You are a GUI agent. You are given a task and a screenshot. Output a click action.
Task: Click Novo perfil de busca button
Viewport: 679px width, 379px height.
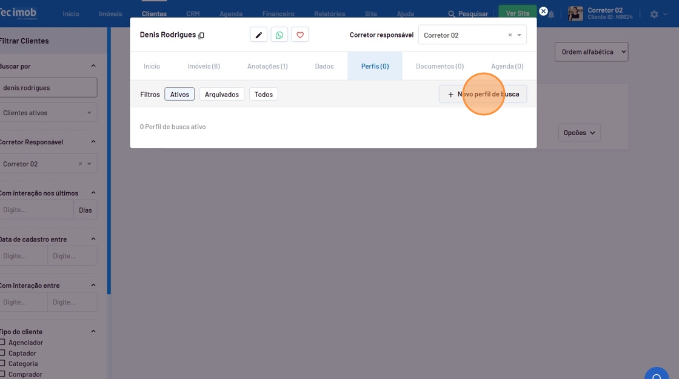[483, 94]
